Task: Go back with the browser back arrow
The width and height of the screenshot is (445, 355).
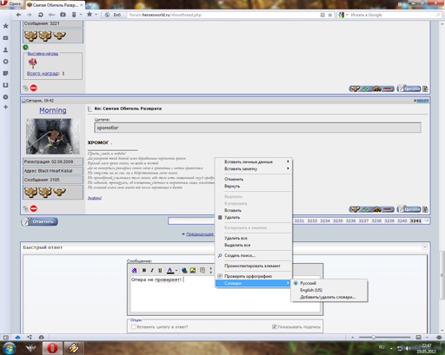Action: tap(18, 15)
